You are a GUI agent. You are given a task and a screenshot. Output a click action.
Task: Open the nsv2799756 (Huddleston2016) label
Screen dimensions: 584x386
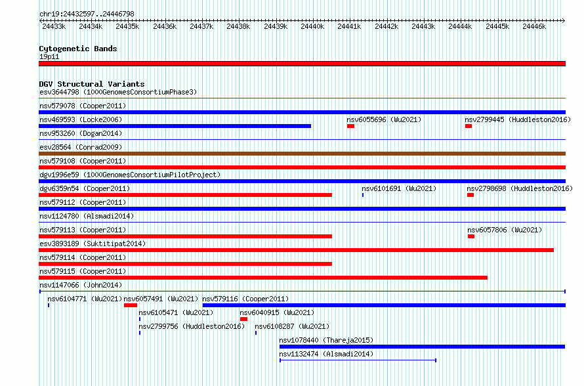pyautogui.click(x=192, y=326)
